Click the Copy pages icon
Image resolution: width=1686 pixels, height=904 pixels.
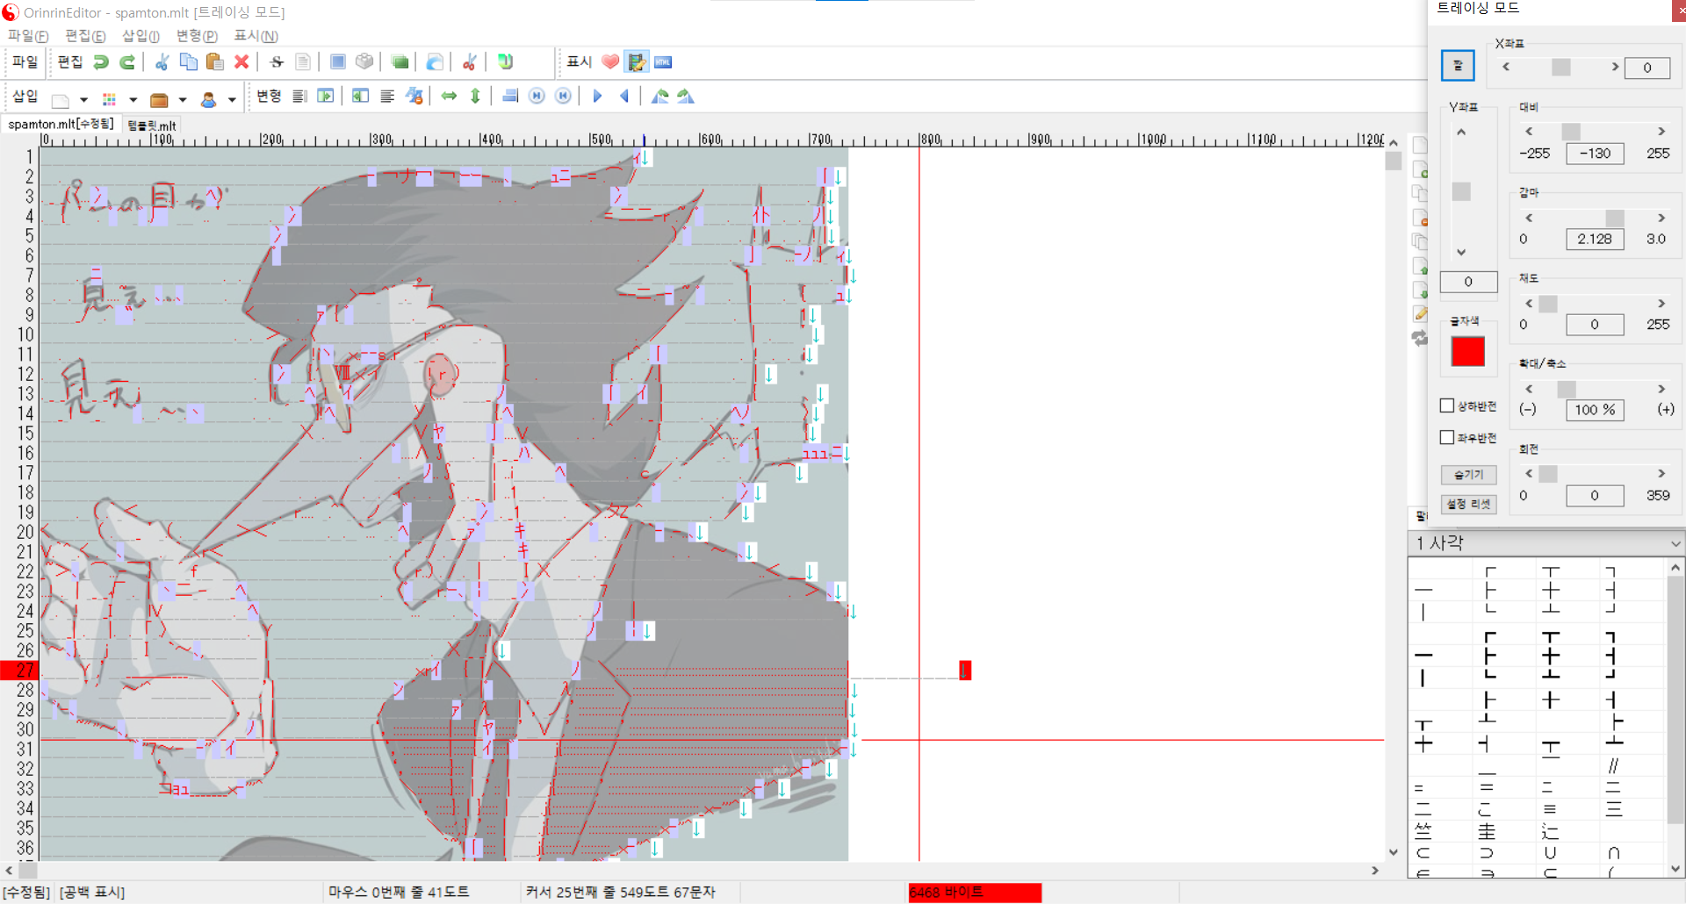pos(188,61)
